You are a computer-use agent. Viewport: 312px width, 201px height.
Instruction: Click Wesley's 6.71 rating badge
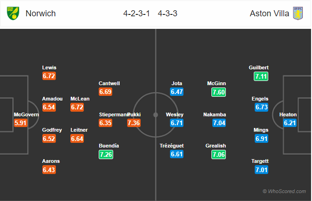tap(176, 123)
